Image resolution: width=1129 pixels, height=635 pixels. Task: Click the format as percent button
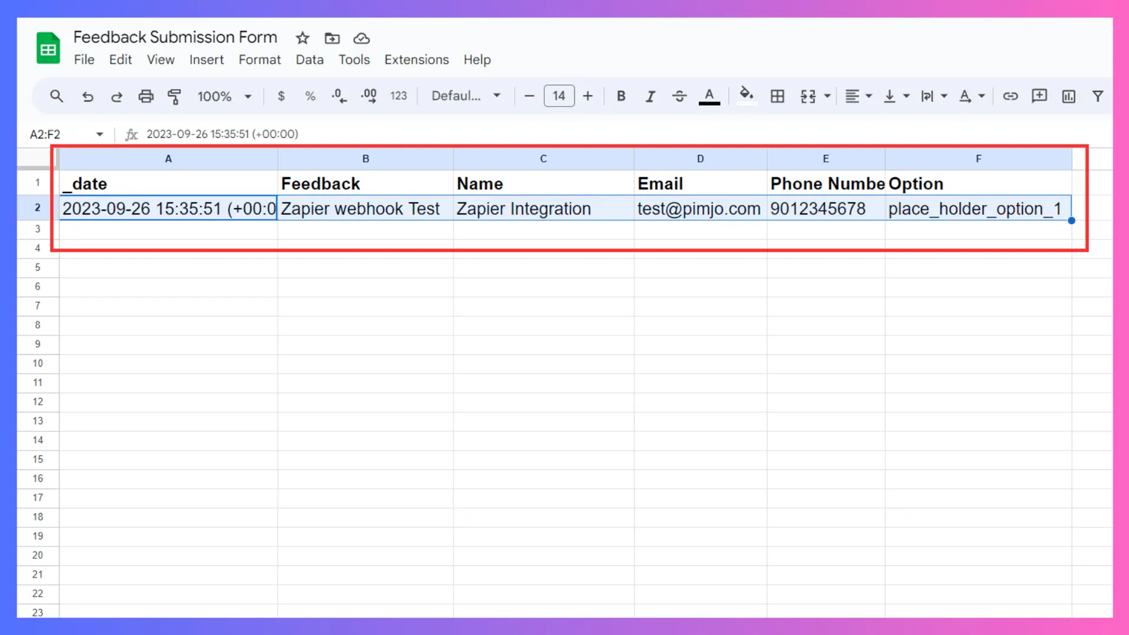310,97
